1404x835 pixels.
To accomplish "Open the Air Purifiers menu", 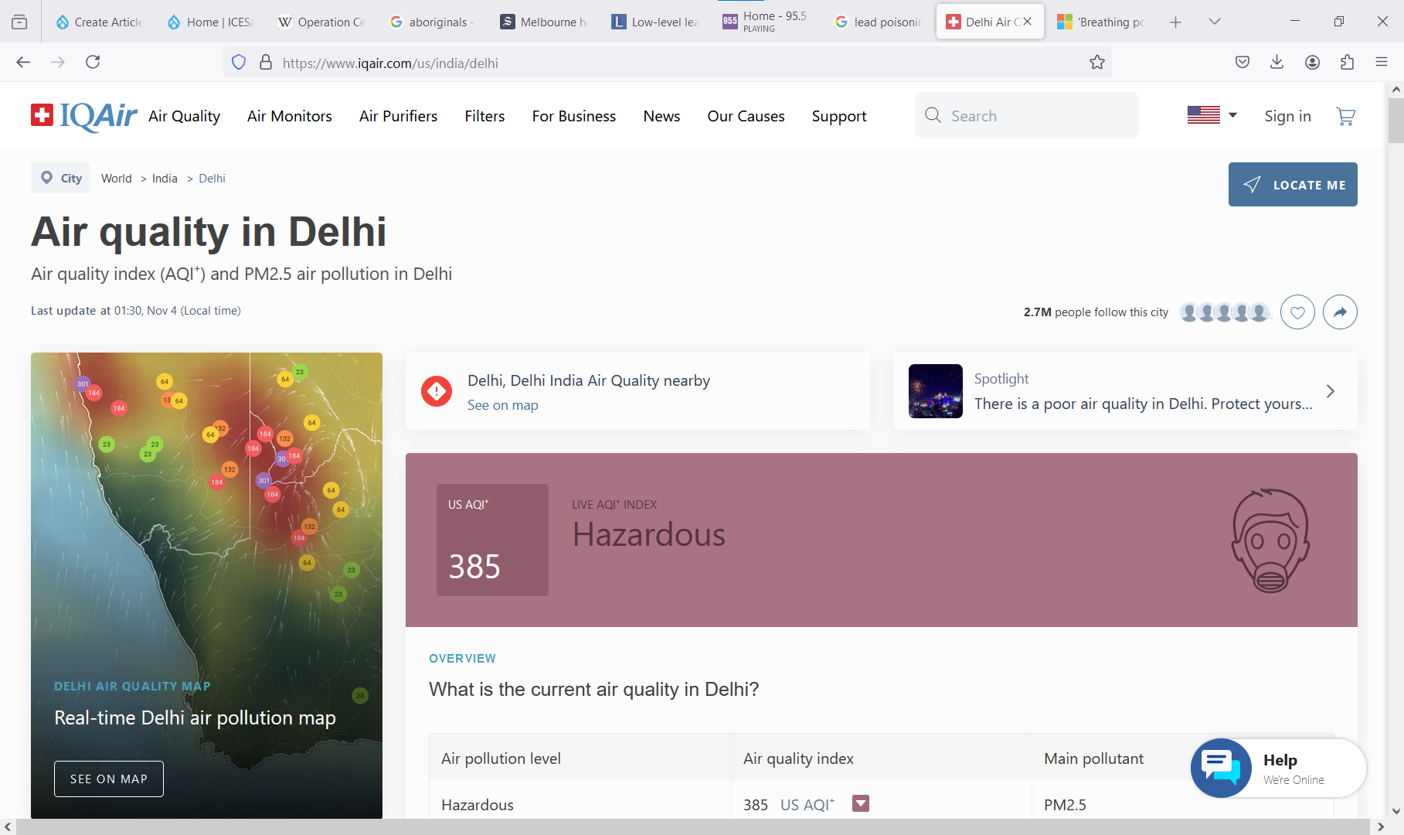I will pos(398,116).
